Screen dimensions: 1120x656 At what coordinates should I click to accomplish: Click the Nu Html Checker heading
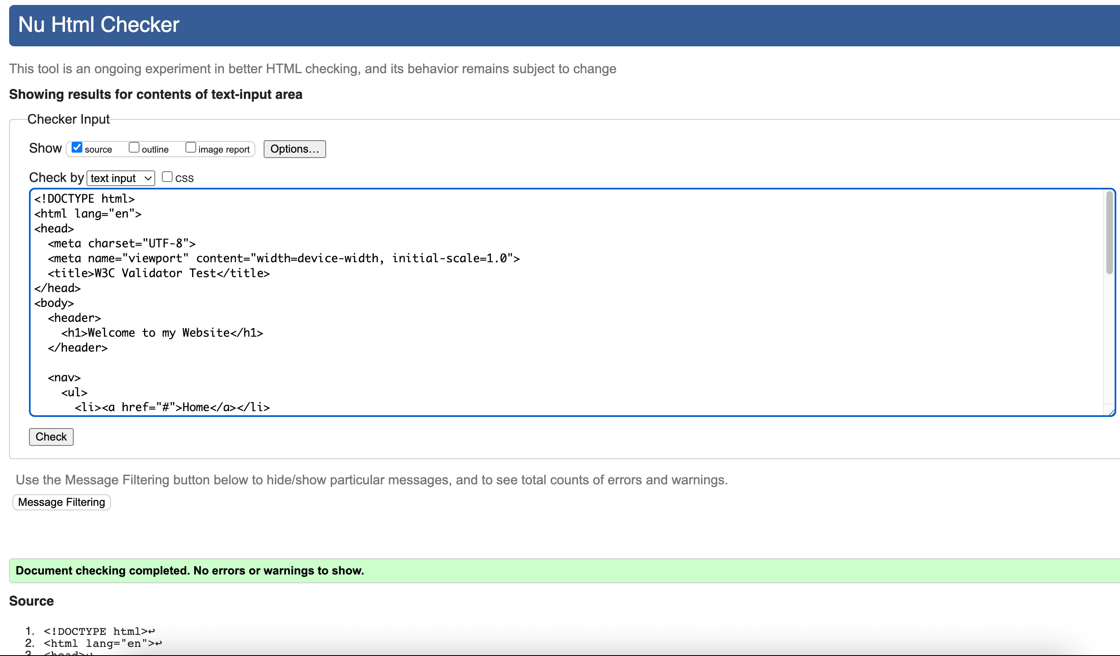point(99,24)
